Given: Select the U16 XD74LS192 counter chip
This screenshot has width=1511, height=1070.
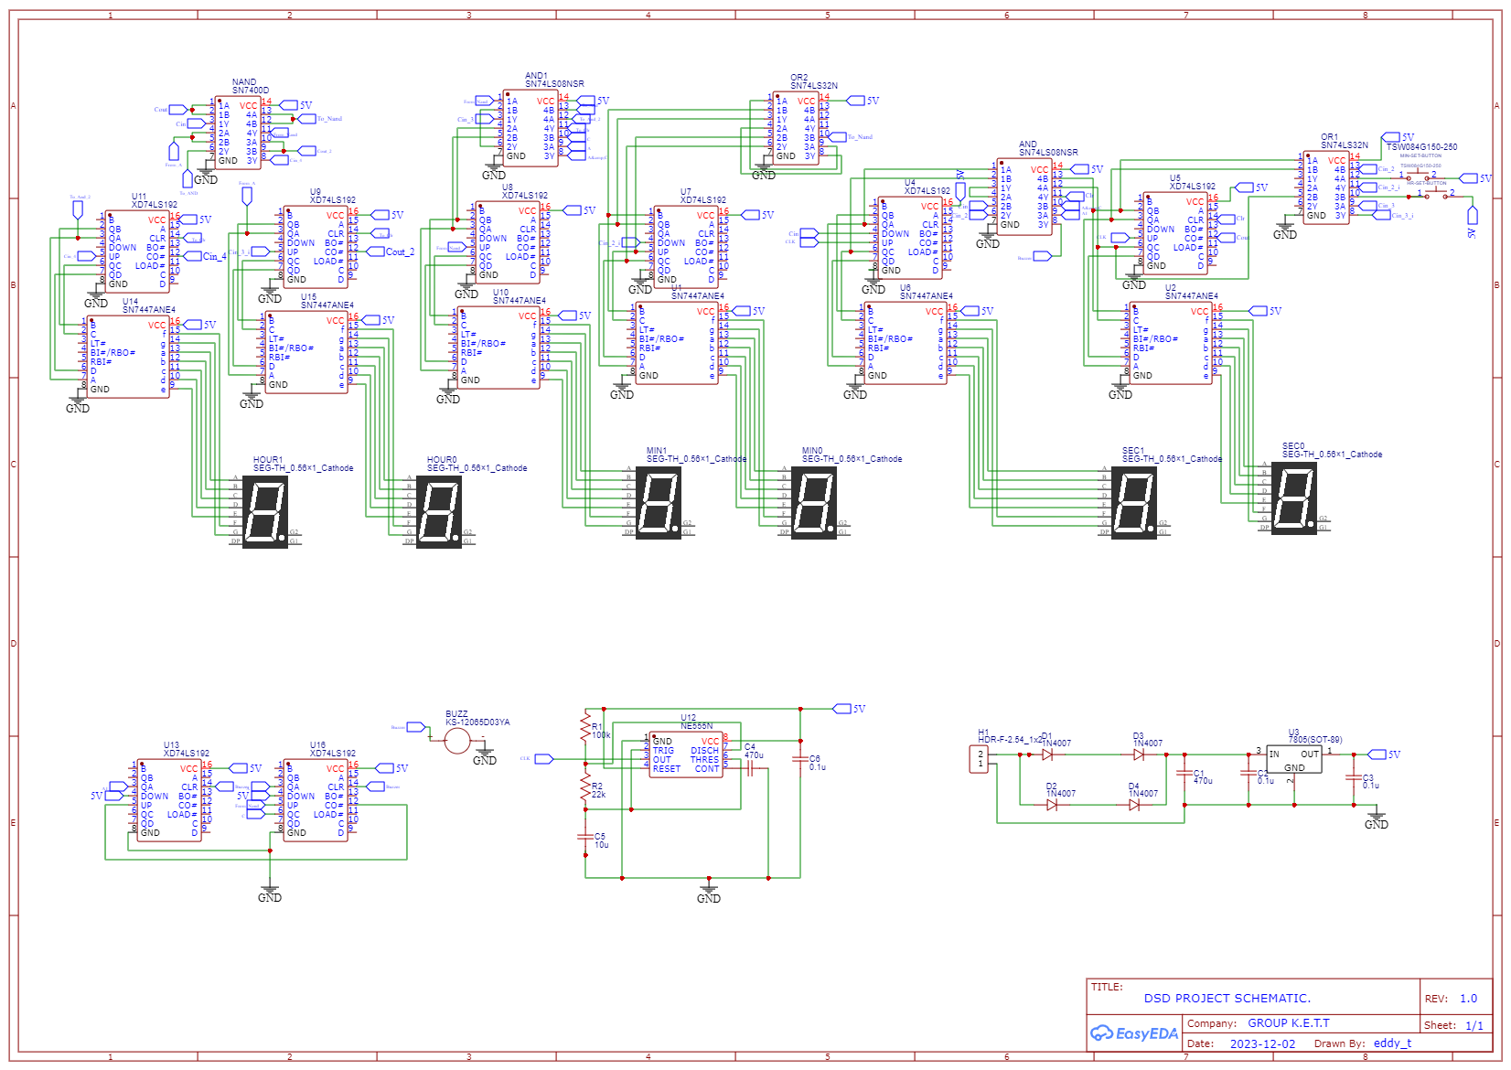Looking at the screenshot, I should (x=316, y=800).
